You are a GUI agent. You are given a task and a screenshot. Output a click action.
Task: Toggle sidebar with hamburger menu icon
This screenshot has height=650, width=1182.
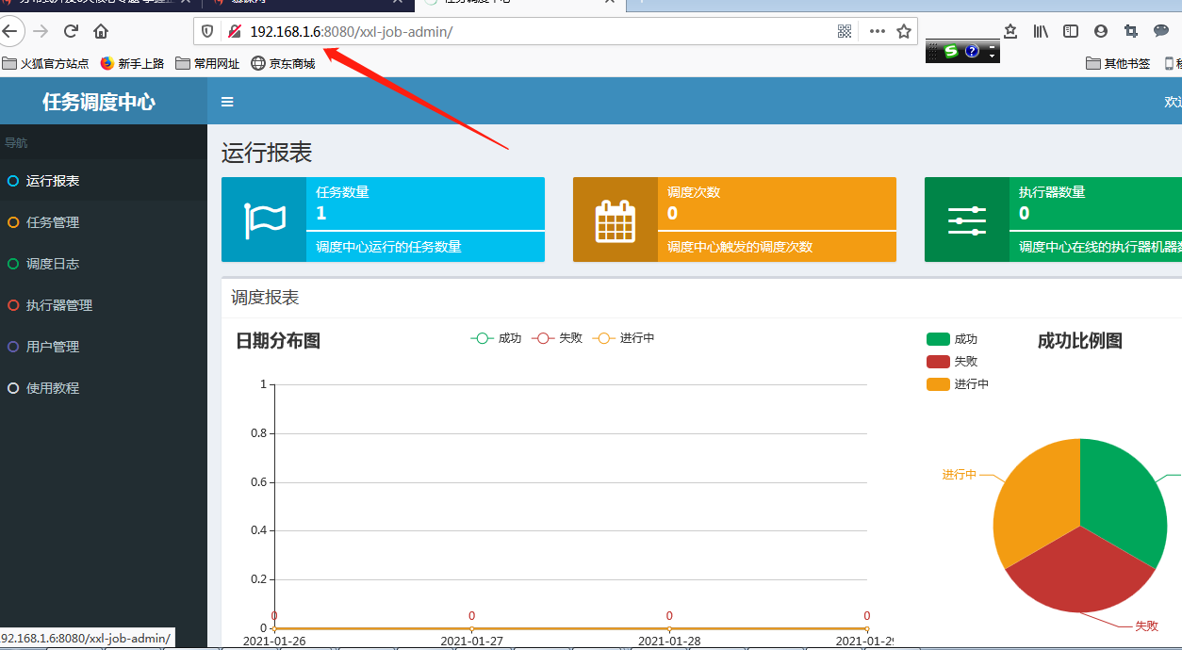coord(227,102)
